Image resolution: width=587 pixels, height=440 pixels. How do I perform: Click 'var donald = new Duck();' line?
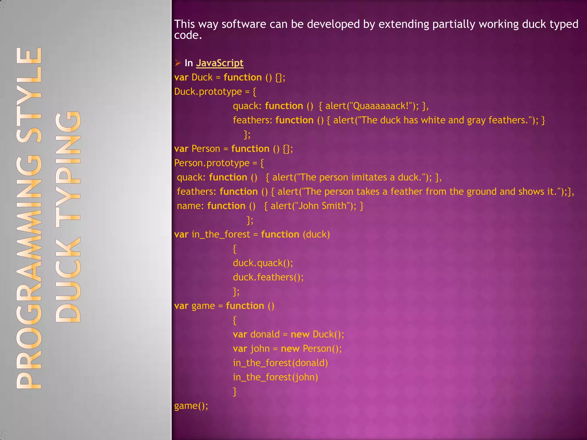tap(288, 335)
